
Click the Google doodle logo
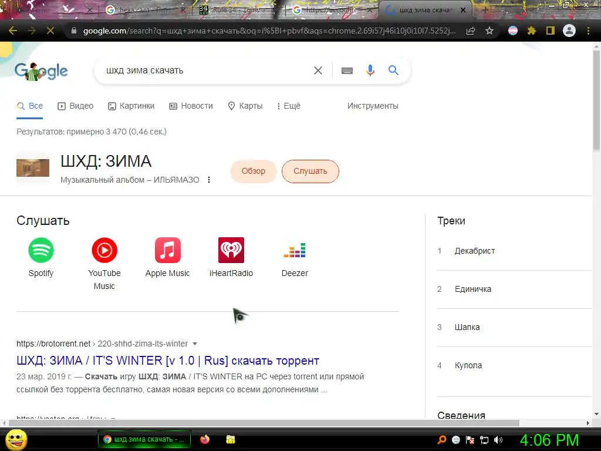41,71
